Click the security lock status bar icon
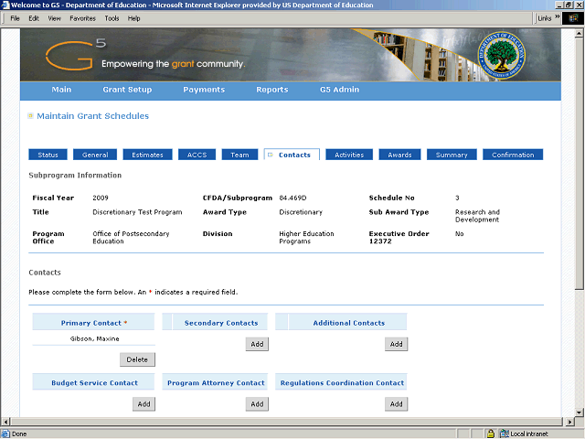 [491, 434]
